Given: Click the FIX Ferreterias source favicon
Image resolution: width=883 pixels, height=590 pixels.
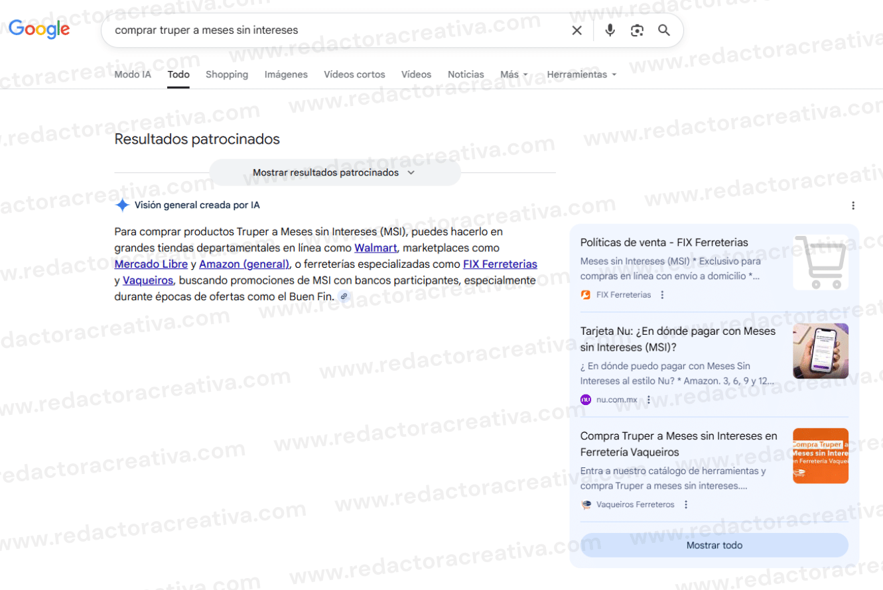Looking at the screenshot, I should pyautogui.click(x=586, y=295).
